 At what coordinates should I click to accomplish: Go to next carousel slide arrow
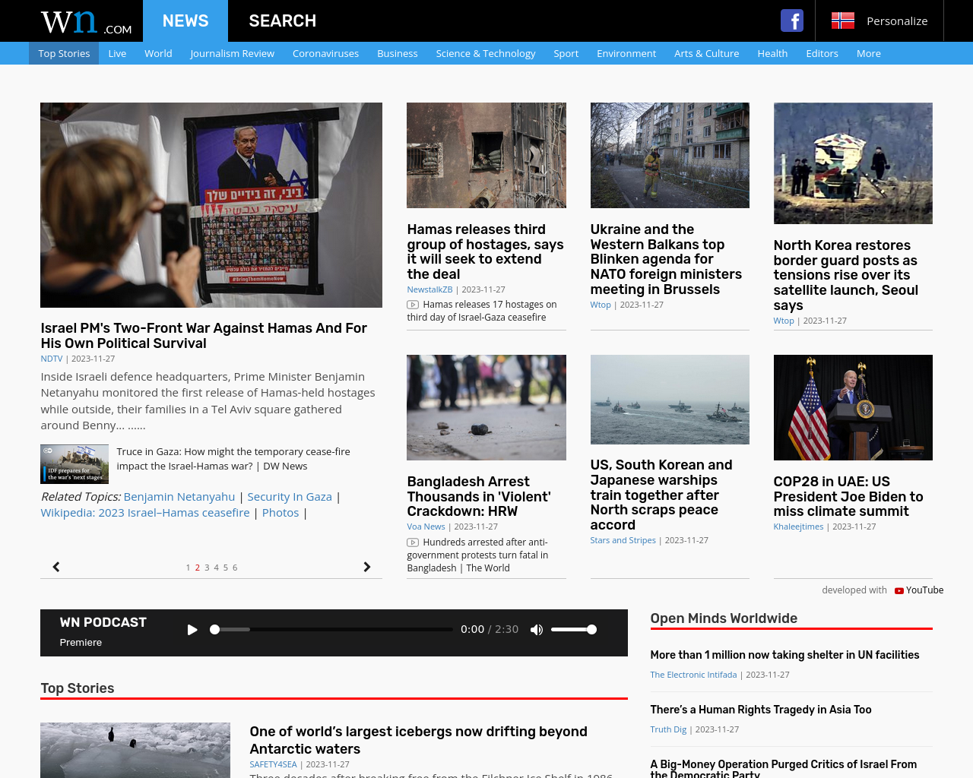367,567
